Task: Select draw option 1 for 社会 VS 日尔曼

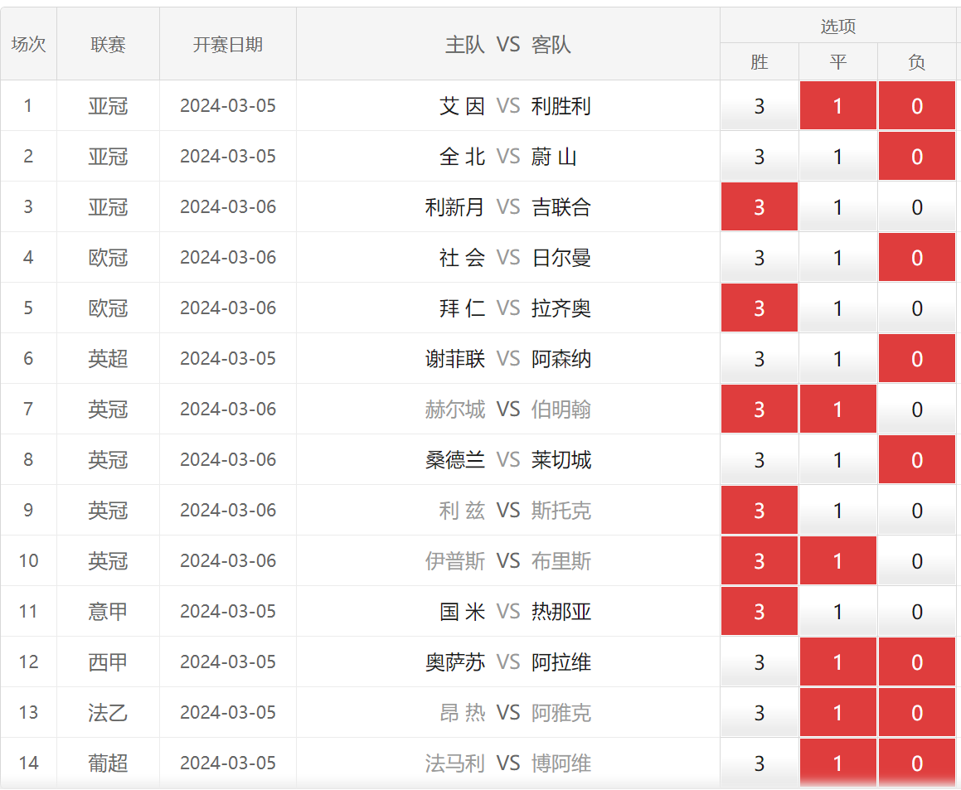Action: tap(837, 258)
